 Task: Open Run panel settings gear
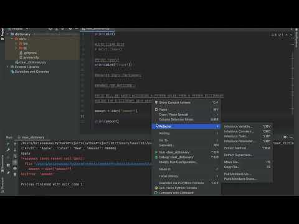285,137
